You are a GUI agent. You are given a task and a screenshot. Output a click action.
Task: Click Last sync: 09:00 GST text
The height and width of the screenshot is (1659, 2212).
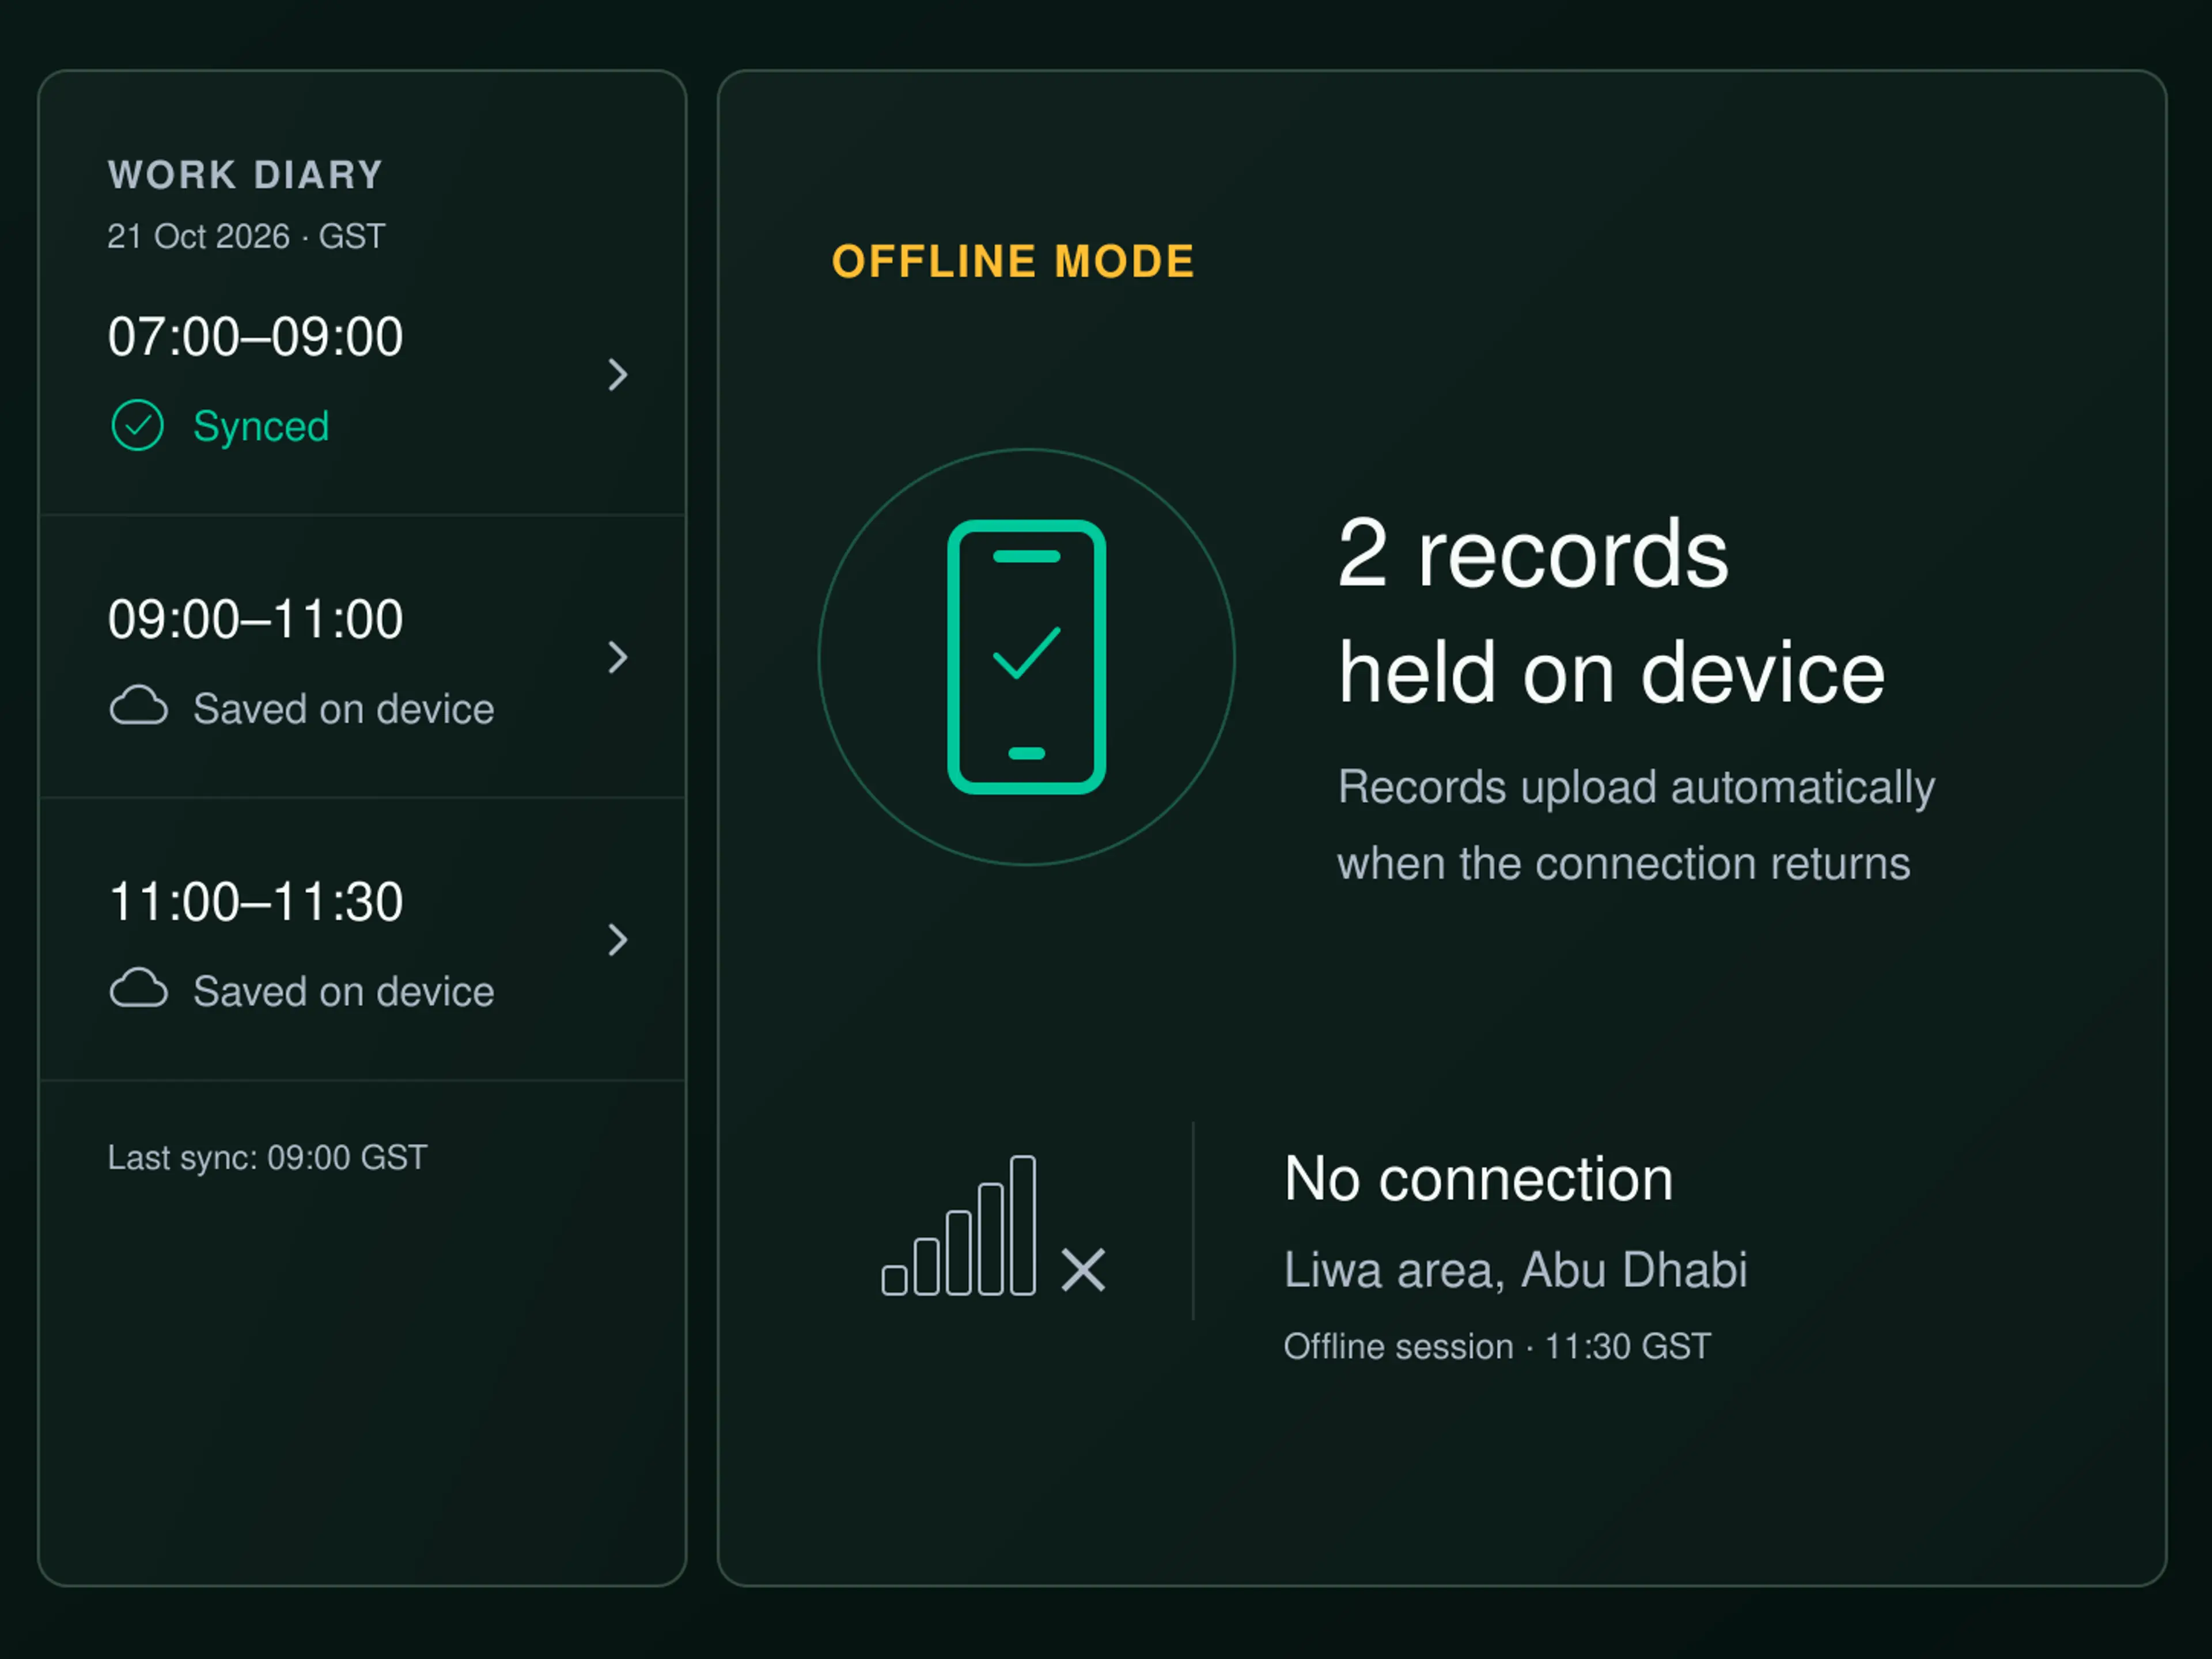267,1157
